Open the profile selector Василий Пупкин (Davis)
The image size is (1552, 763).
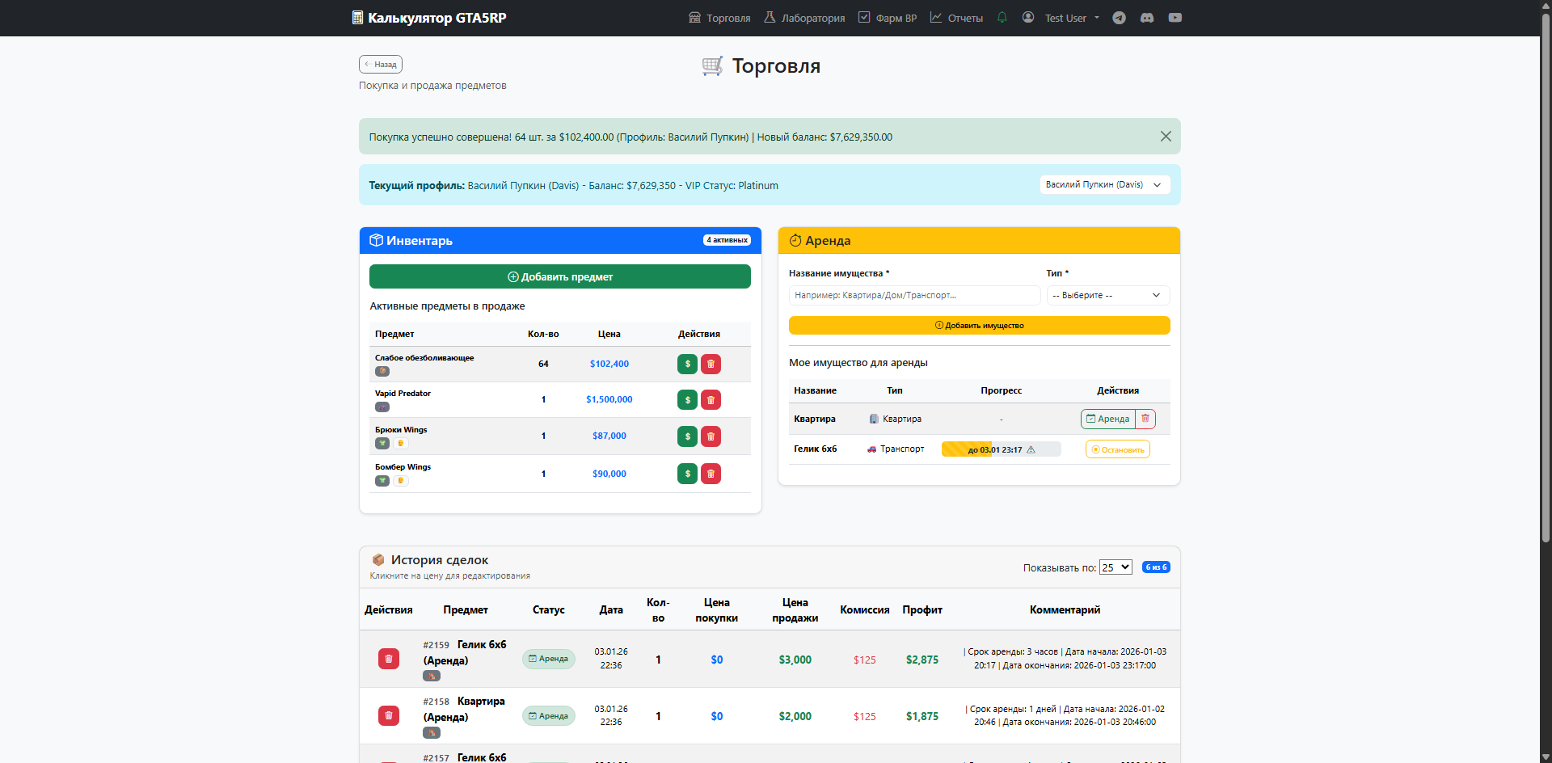1104,185
